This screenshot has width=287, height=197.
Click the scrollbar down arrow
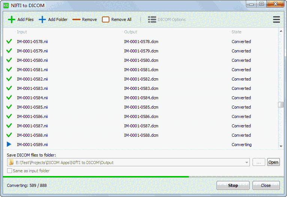click(x=281, y=146)
